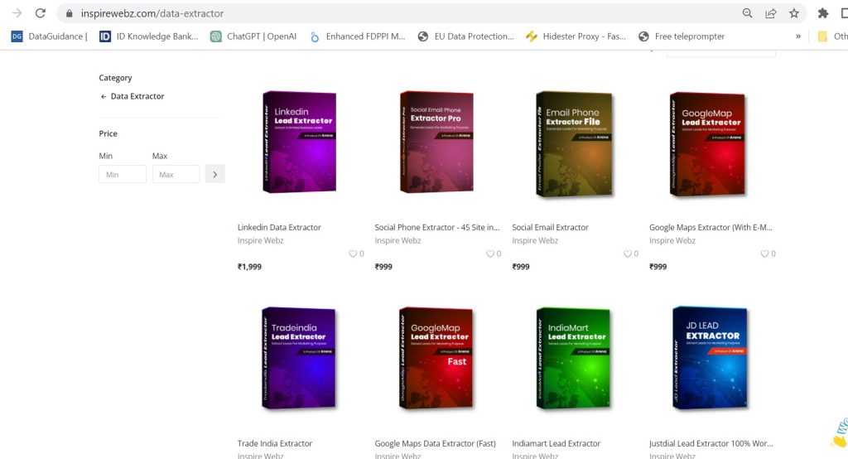Image resolution: width=848 pixels, height=459 pixels.
Task: Click Inspire Webz seller under Social Phone Extractor
Action: coord(397,240)
